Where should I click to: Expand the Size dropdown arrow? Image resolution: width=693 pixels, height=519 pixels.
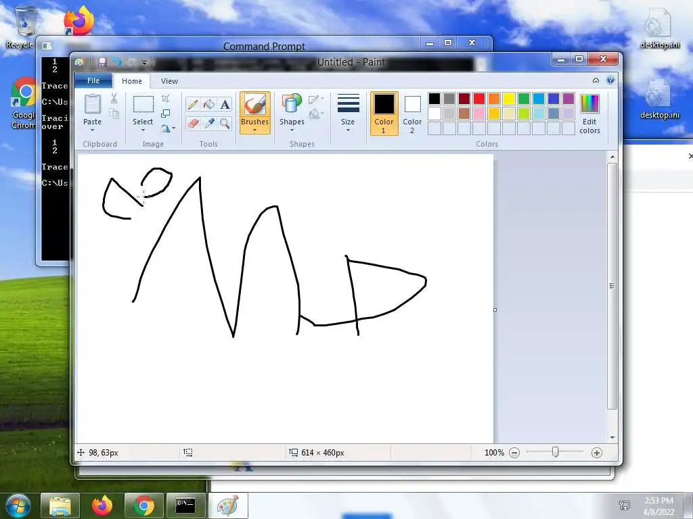(348, 130)
